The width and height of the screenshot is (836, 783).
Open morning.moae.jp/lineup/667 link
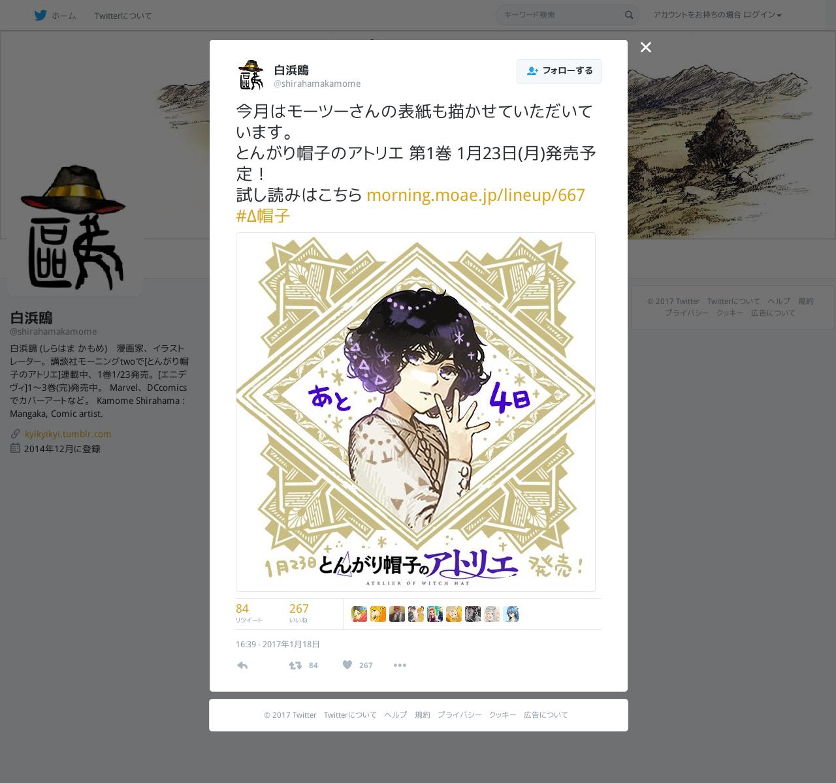(x=475, y=195)
